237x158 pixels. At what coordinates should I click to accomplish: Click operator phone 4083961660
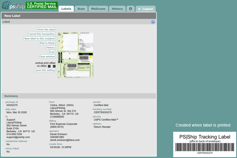pos(57,137)
